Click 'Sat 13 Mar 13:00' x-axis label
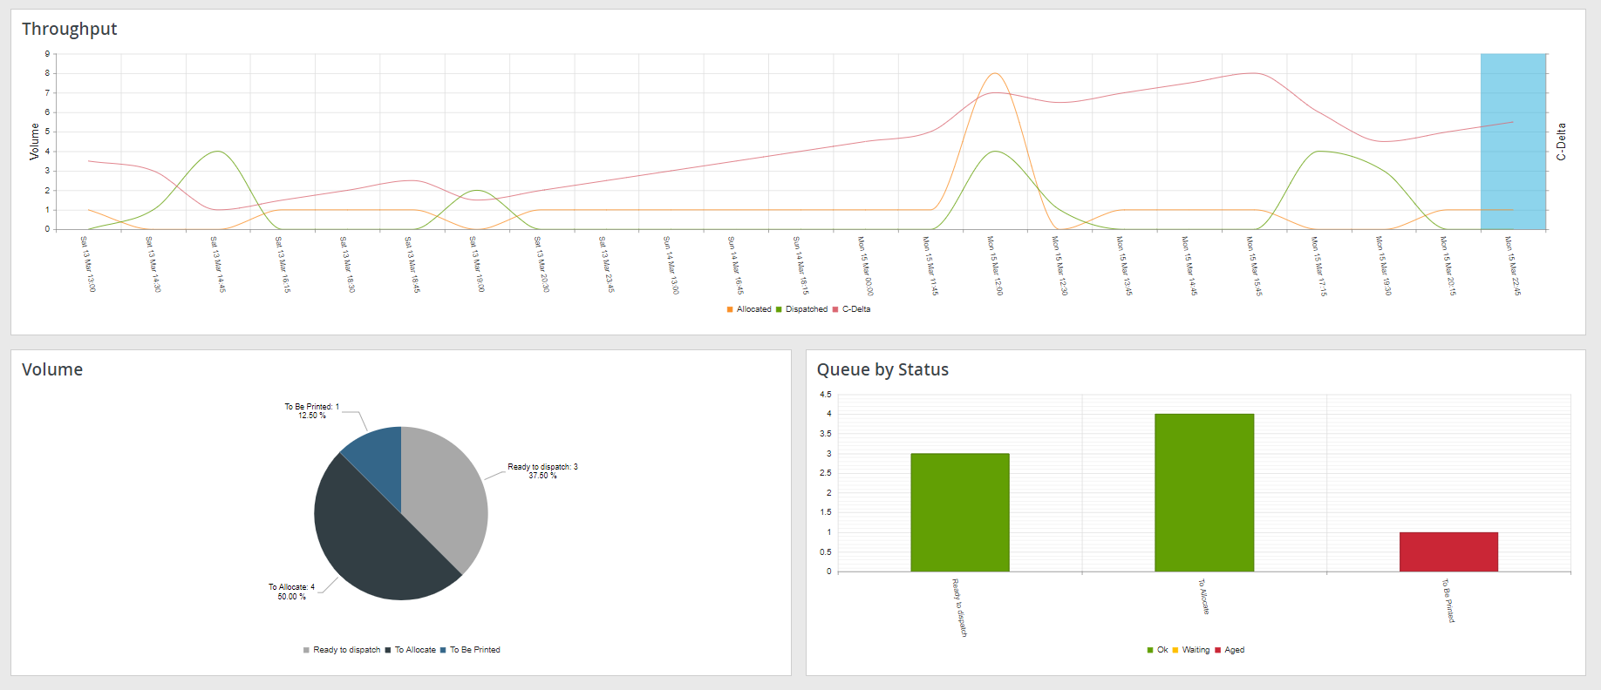Viewport: 1601px width, 690px height. 88,264
